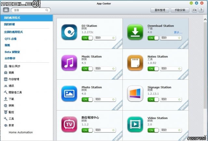This screenshot has height=141, width=208.
Task: Select the 監控 surveillance category icon
Action: pos(6,112)
